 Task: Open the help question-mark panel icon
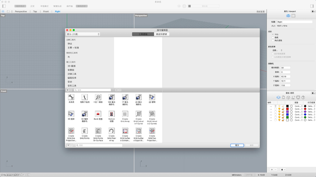click(x=303, y=97)
